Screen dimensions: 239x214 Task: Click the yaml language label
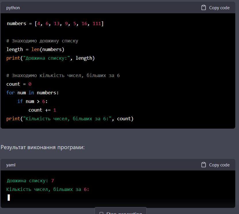(11, 165)
